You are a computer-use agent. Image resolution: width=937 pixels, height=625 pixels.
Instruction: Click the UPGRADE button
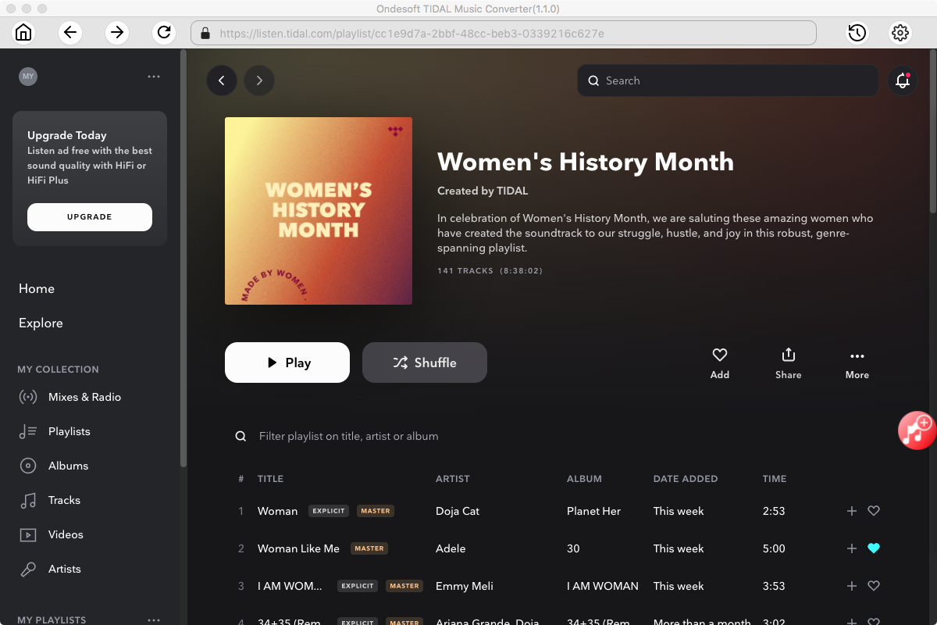pyautogui.click(x=90, y=217)
